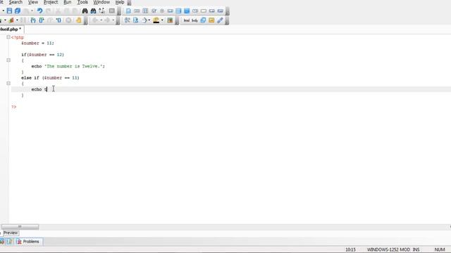
Task: Open the View menu
Action: [x=33, y=2]
